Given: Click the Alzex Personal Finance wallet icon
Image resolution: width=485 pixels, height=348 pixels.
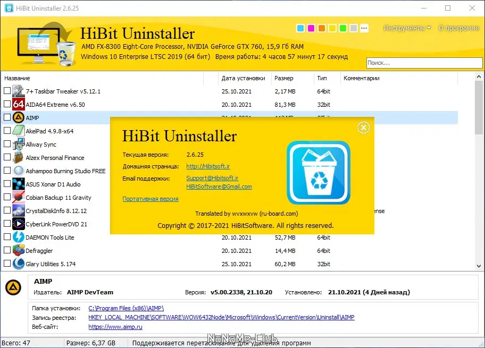Looking at the screenshot, I should click(x=18, y=157).
